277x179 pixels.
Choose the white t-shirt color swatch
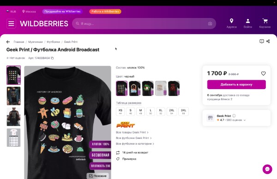pyautogui.click(x=161, y=89)
